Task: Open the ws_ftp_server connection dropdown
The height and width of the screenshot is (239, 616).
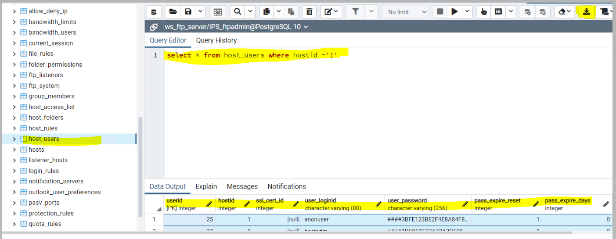Action: pyautogui.click(x=236, y=27)
